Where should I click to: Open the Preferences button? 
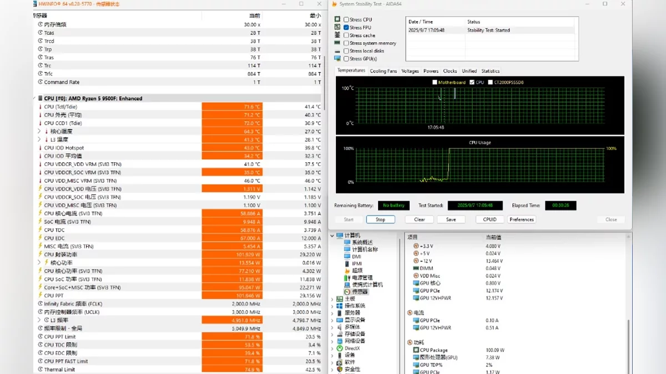pyautogui.click(x=522, y=219)
